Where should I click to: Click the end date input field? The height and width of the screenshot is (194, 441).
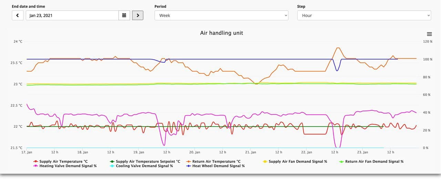pos(72,16)
